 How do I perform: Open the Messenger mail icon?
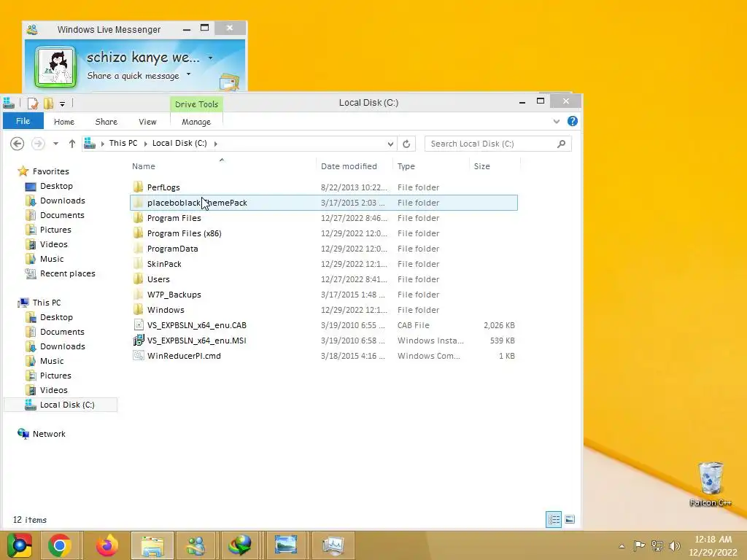[x=229, y=82]
